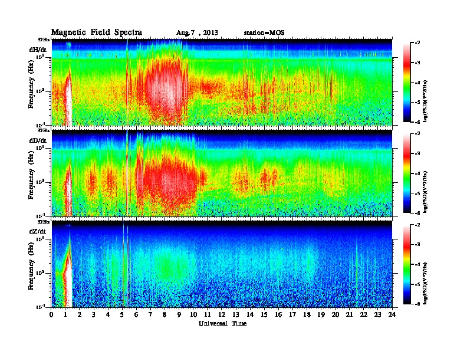Viewport: 467px width, 361px height.
Task: Click hour tick label "1" on time axis
Action: pyautogui.click(x=65, y=314)
